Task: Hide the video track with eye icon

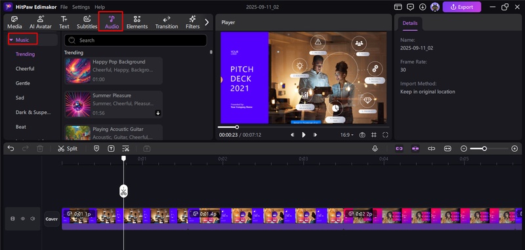Action: coord(23,219)
